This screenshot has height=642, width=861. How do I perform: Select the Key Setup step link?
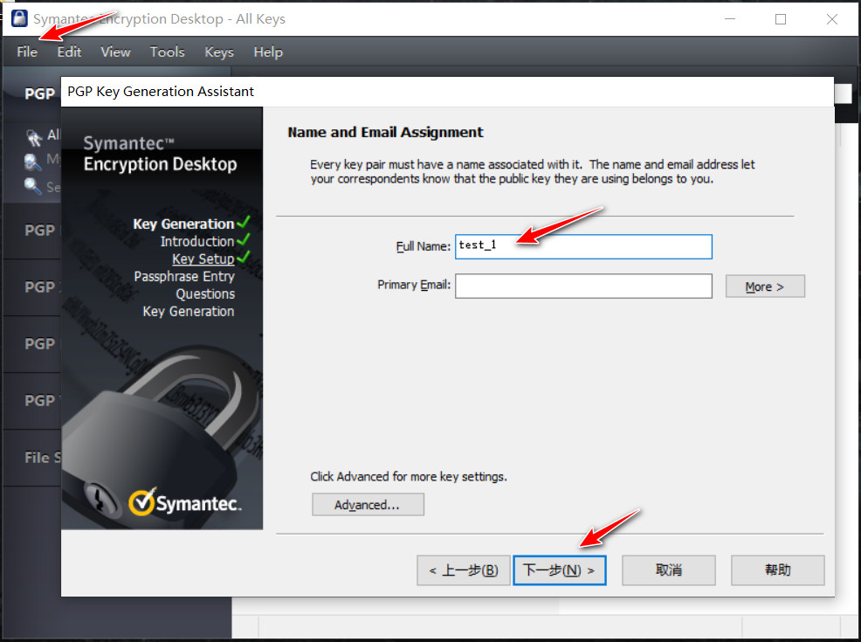pyautogui.click(x=203, y=259)
